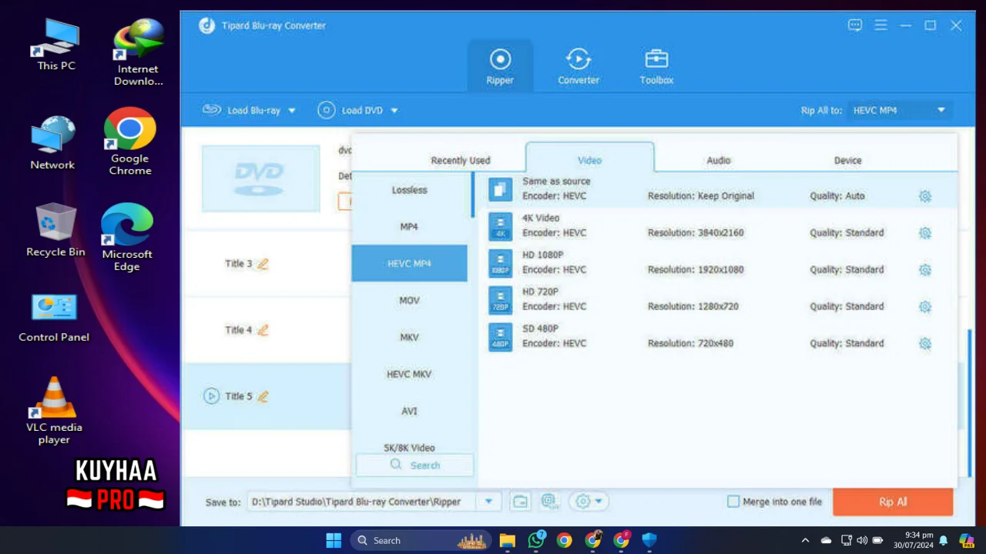Open settings gear for SD 480P profile
This screenshot has height=554, width=986.
pyautogui.click(x=925, y=344)
